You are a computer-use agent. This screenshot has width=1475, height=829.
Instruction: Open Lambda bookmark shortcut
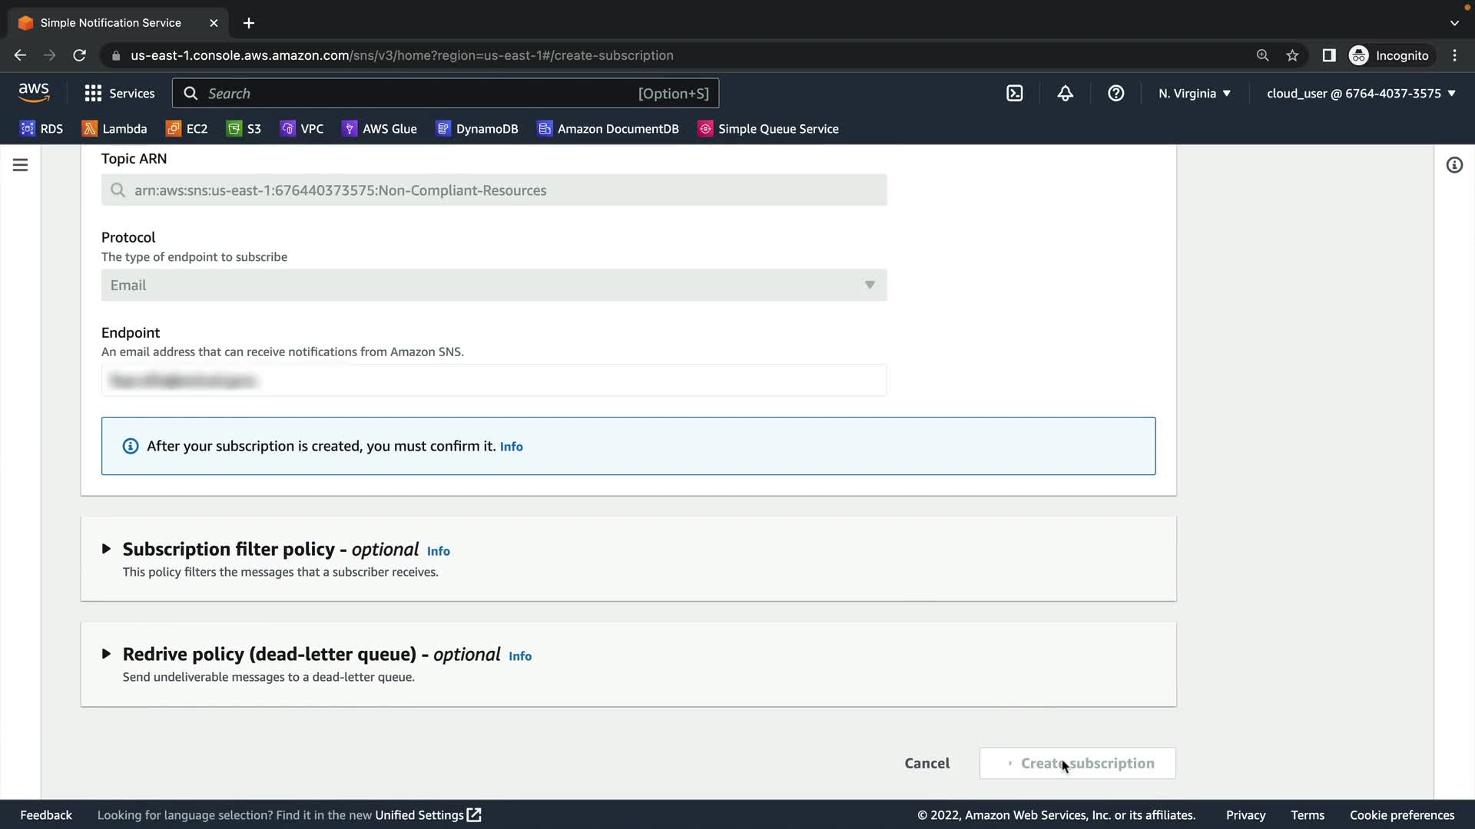pos(114,129)
